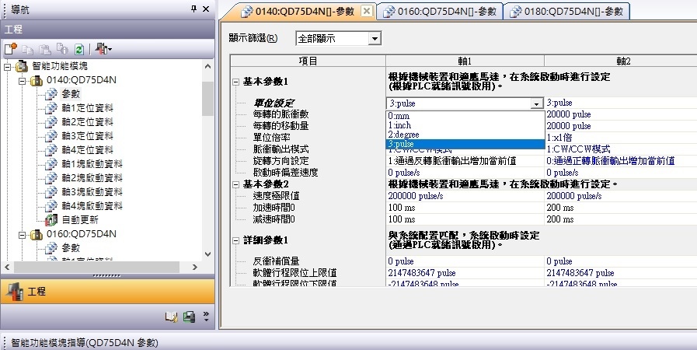Image resolution: width=697 pixels, height=350 pixels.
Task: Open 參數 under 0140:QD75D4N
Action: click(71, 94)
